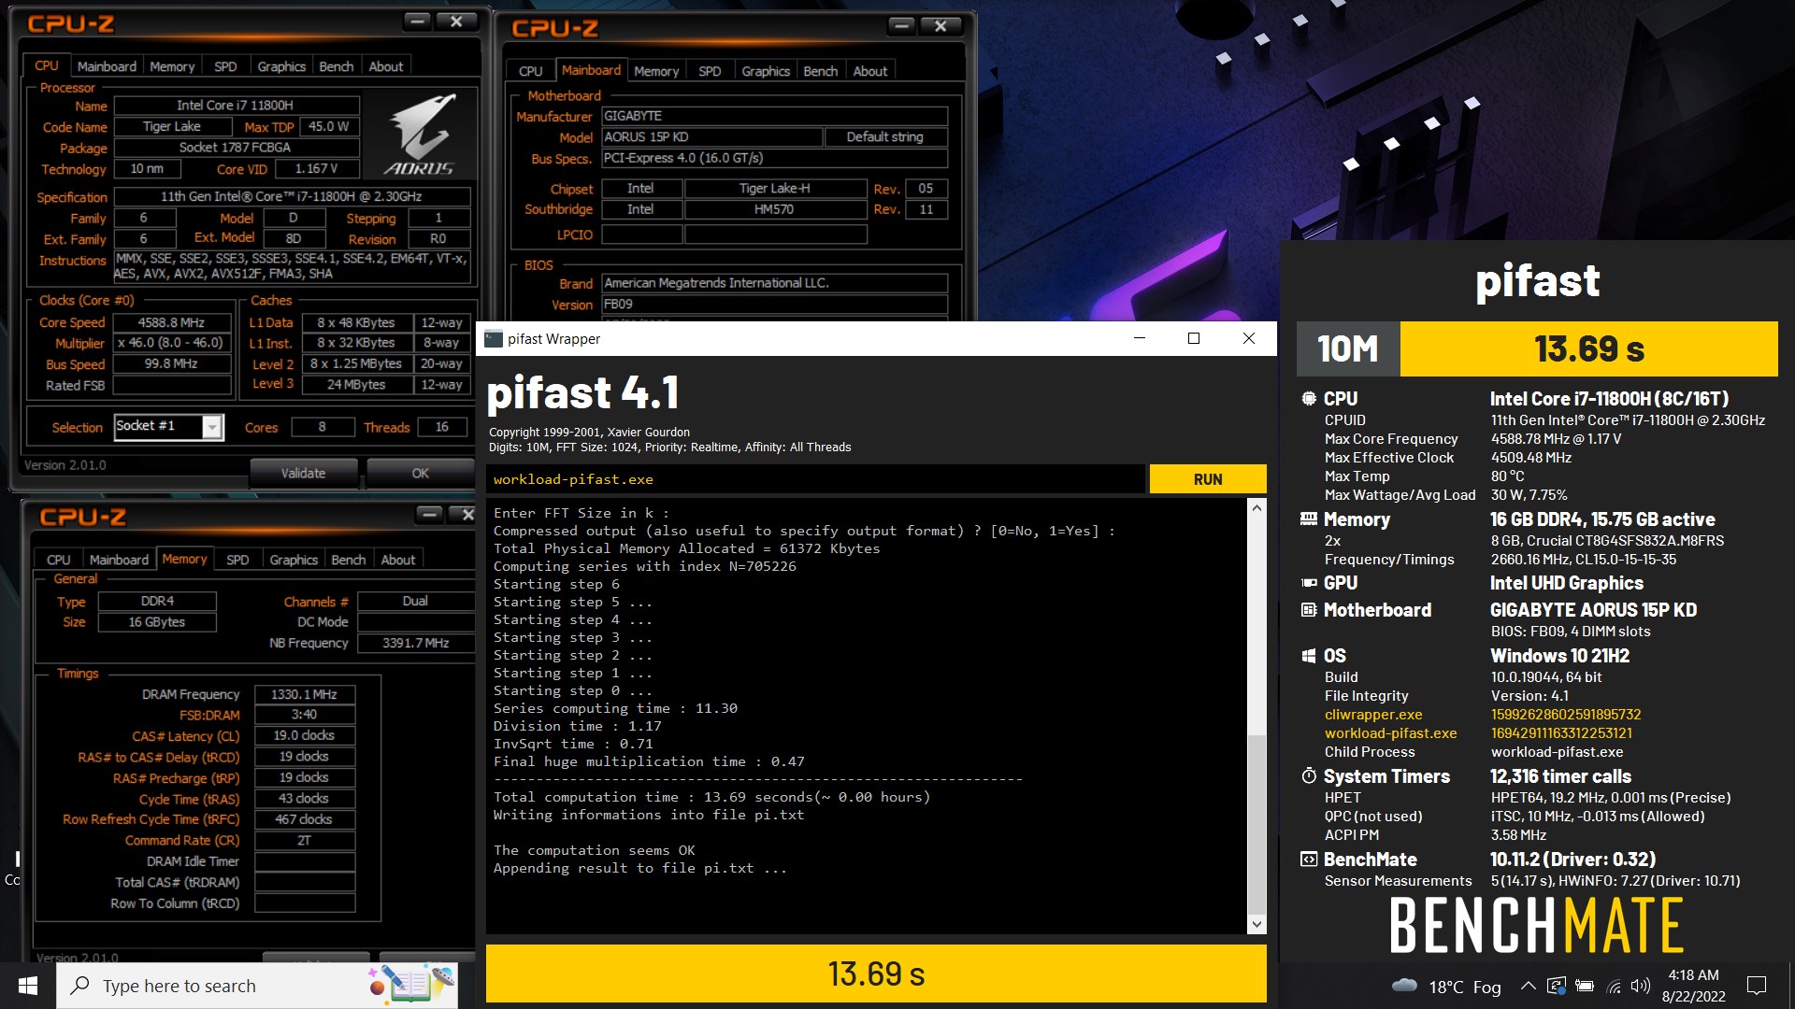The height and width of the screenshot is (1009, 1795).
Task: Click Total computation time line in console
Action: tap(711, 797)
